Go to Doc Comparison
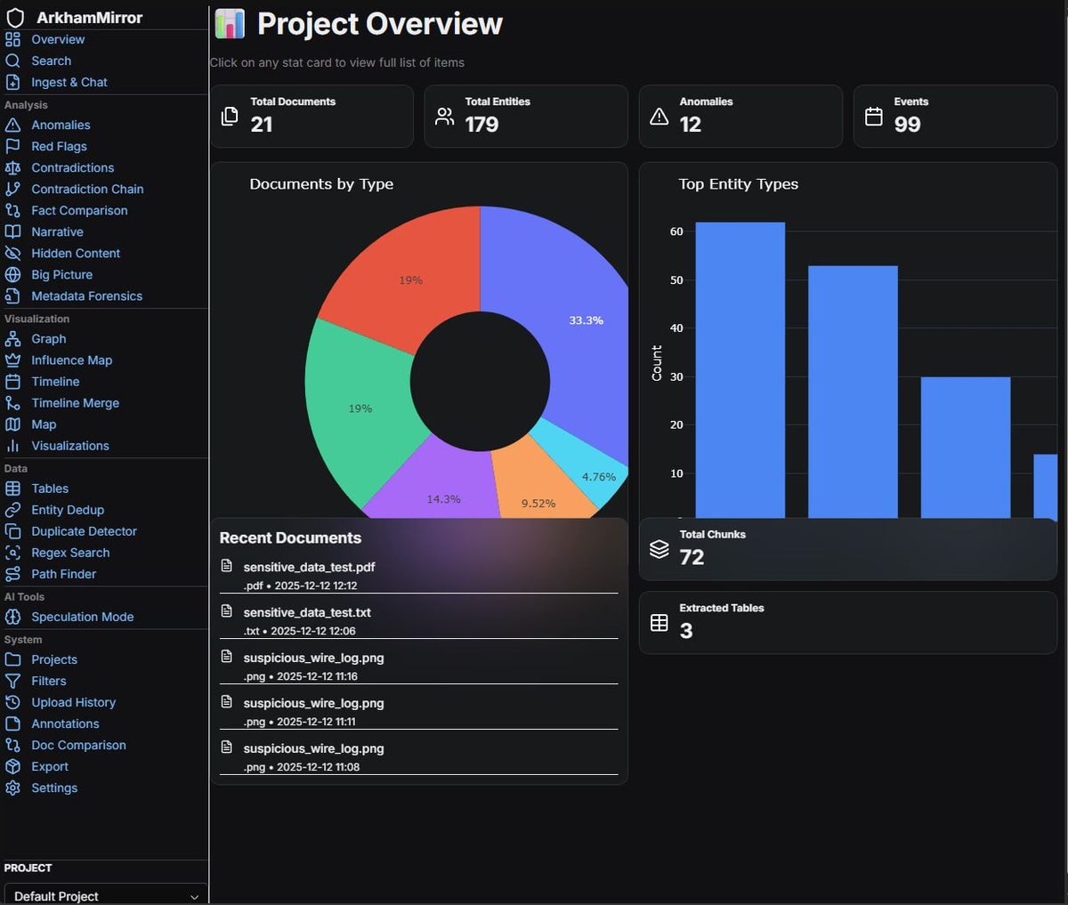1068x905 pixels. point(78,744)
